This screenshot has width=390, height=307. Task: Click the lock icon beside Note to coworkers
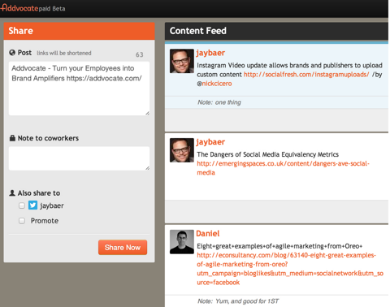tap(12, 138)
